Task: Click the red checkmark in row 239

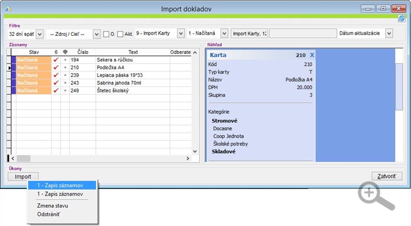Action: (x=56, y=75)
